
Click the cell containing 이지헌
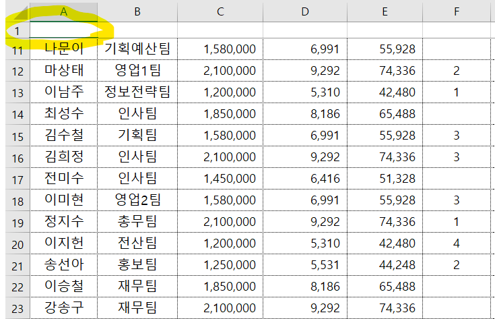[x=63, y=243]
